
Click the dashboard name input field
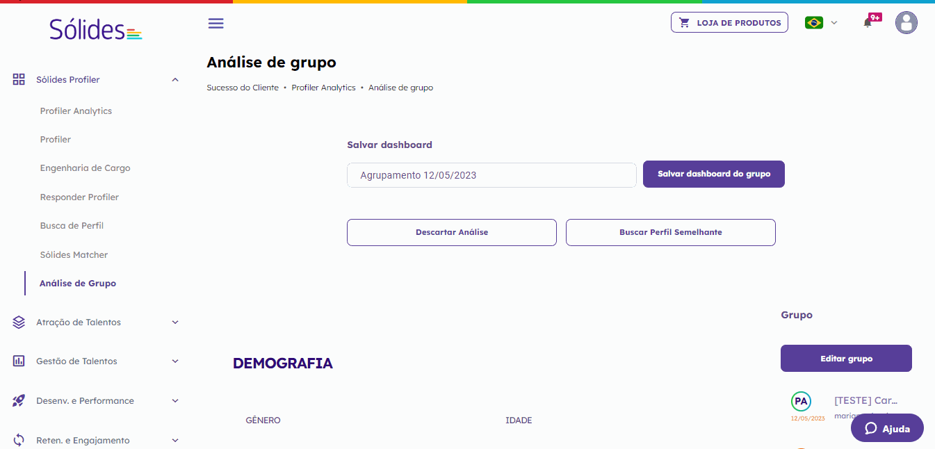[x=491, y=175]
